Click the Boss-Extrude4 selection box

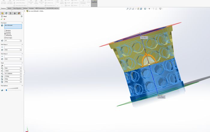pos(13,26)
